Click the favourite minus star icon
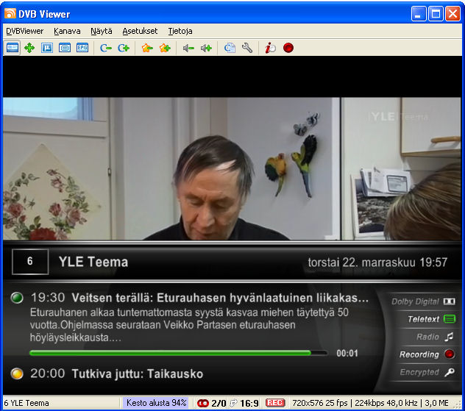 pos(146,48)
